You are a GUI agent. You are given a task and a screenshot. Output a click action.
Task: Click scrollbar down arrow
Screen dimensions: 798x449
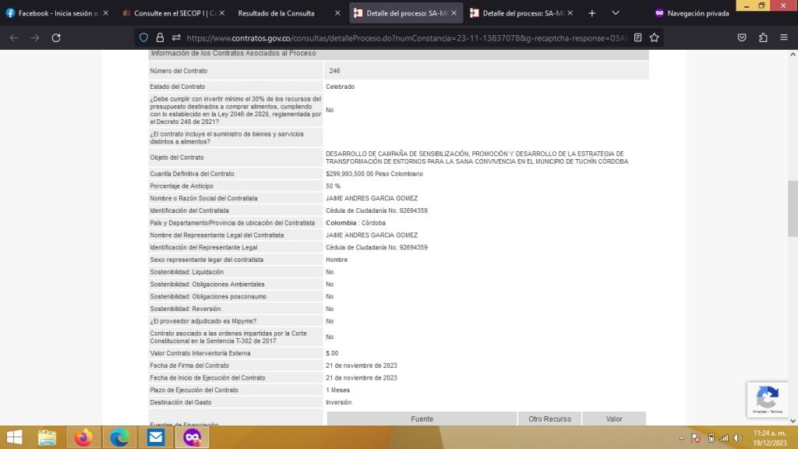pos(793,421)
